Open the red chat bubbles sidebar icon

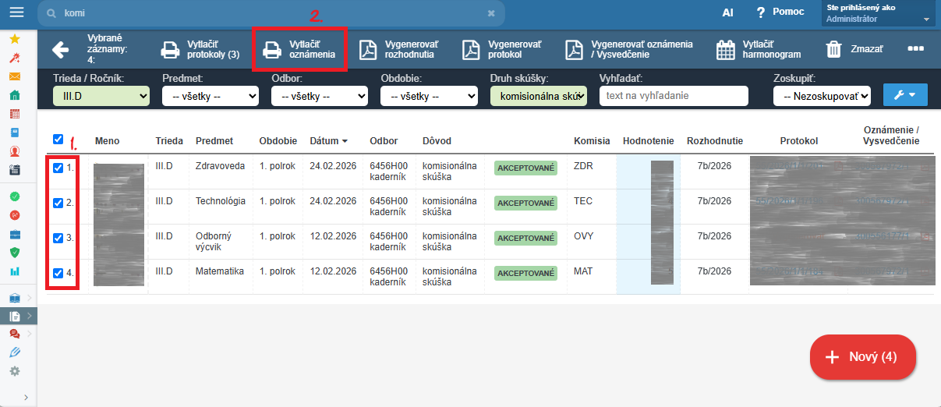[x=15, y=334]
